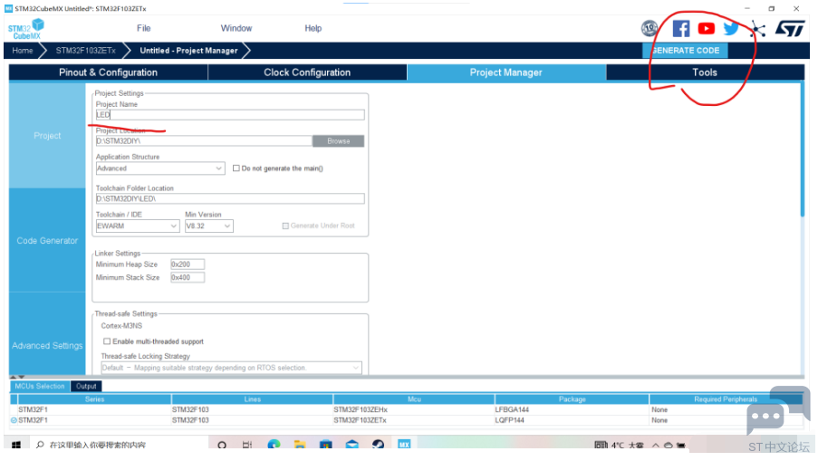Click the Required Peripherals column header
Screen dimensions: 818x461
click(725, 399)
